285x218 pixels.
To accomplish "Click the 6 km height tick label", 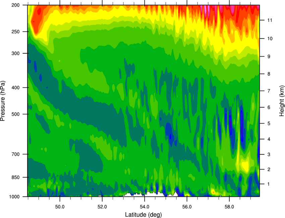I will click(x=268, y=107).
